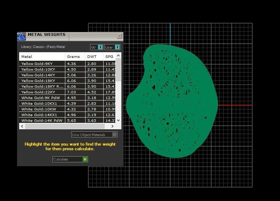This screenshot has width=280, height=201.
Task: Click the 2.80 DWT value
Action: pyautogui.click(x=92, y=64)
